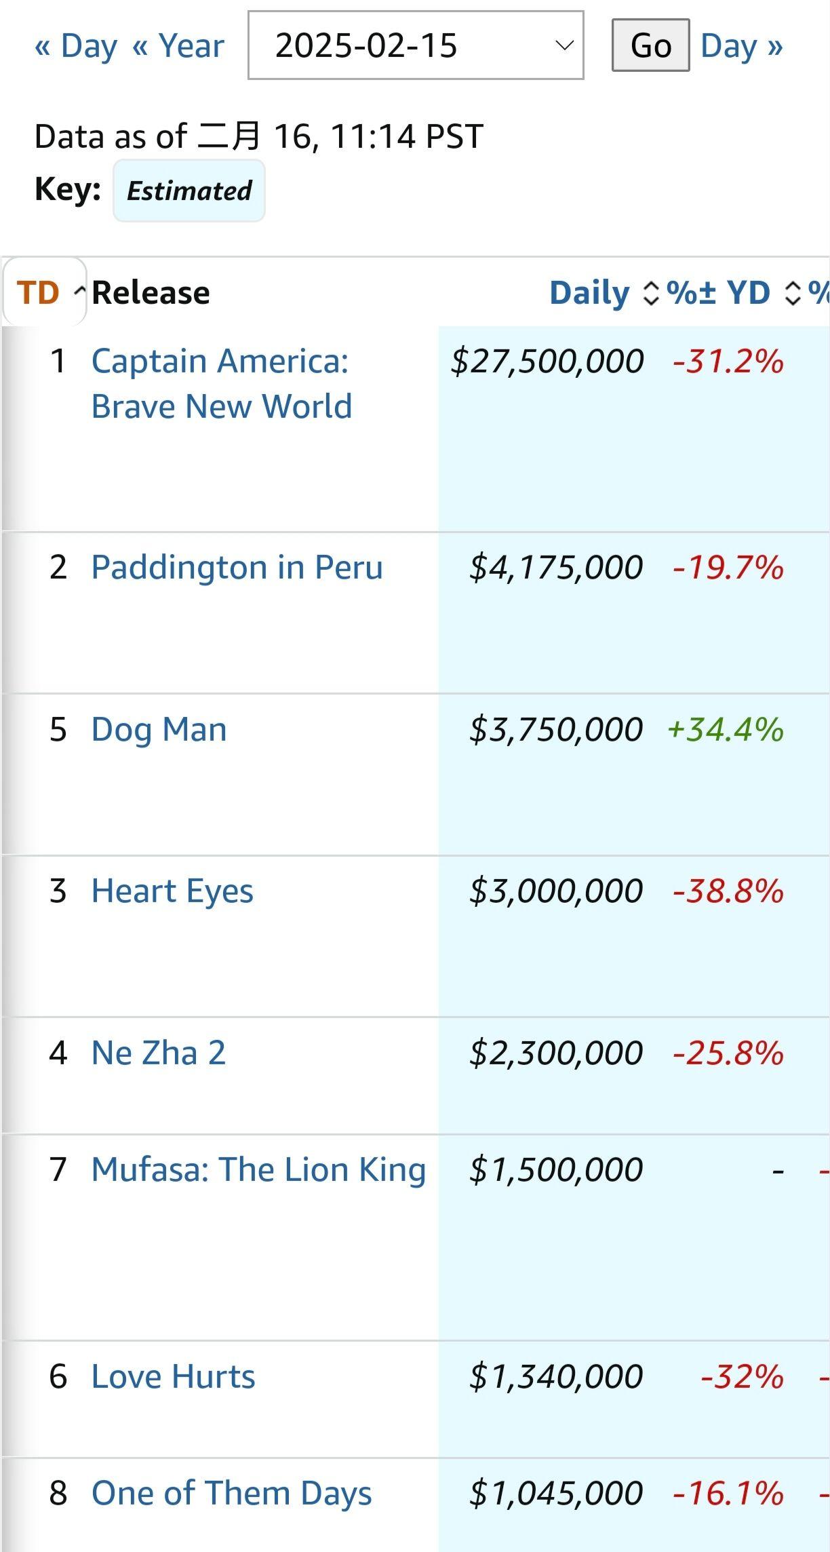Screen dimensions: 830x1552
Task: Sort table by TD rank arrow
Action: click(x=79, y=293)
